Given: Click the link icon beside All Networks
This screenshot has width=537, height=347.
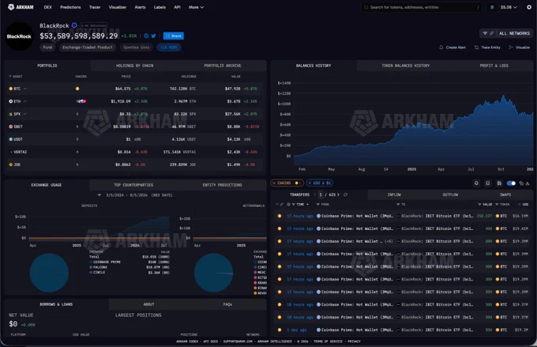Looking at the screenshot, I should click(x=491, y=33).
